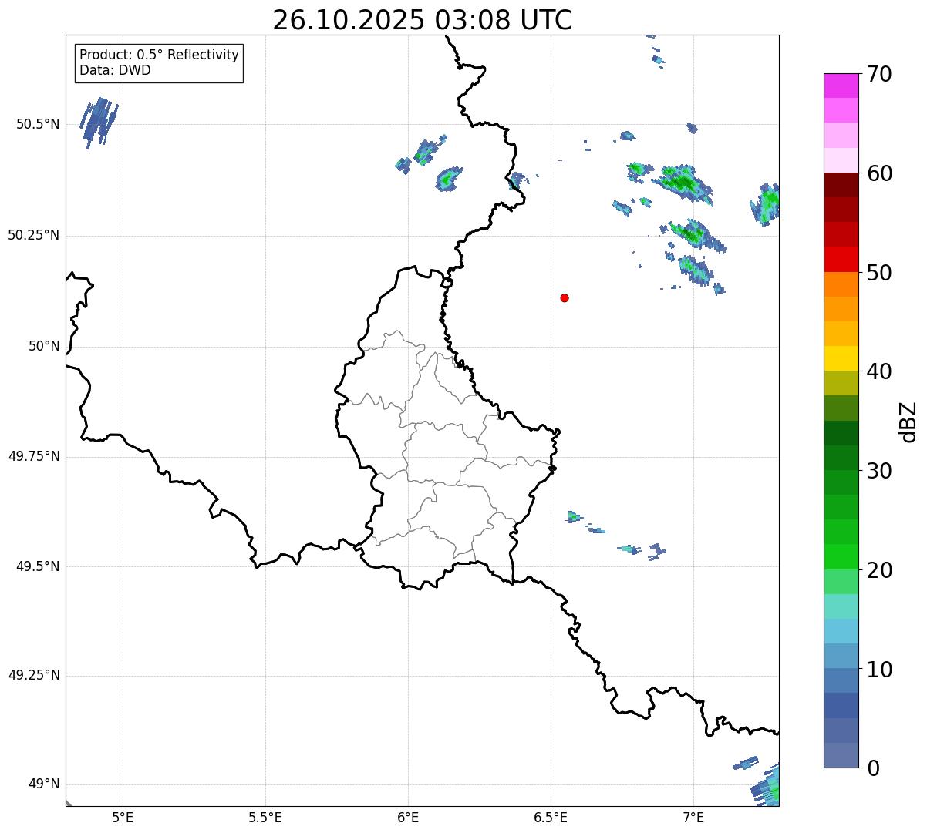Click the 30 tick label on colorbar
927x833 pixels.
click(x=879, y=471)
